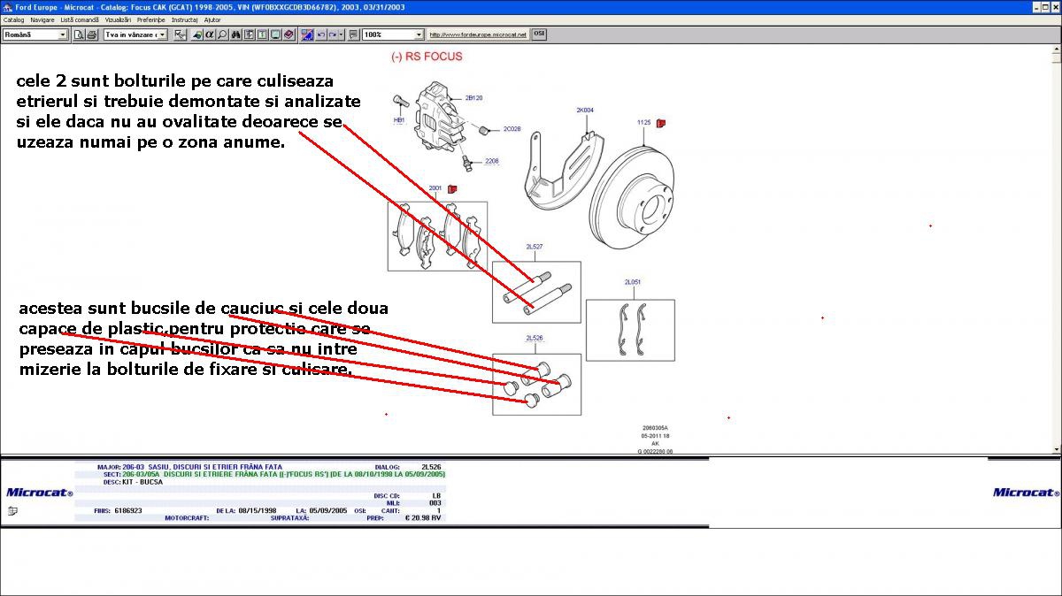Click the binoculars find icon
Viewport: 1062px width, 596px height.
[x=236, y=34]
